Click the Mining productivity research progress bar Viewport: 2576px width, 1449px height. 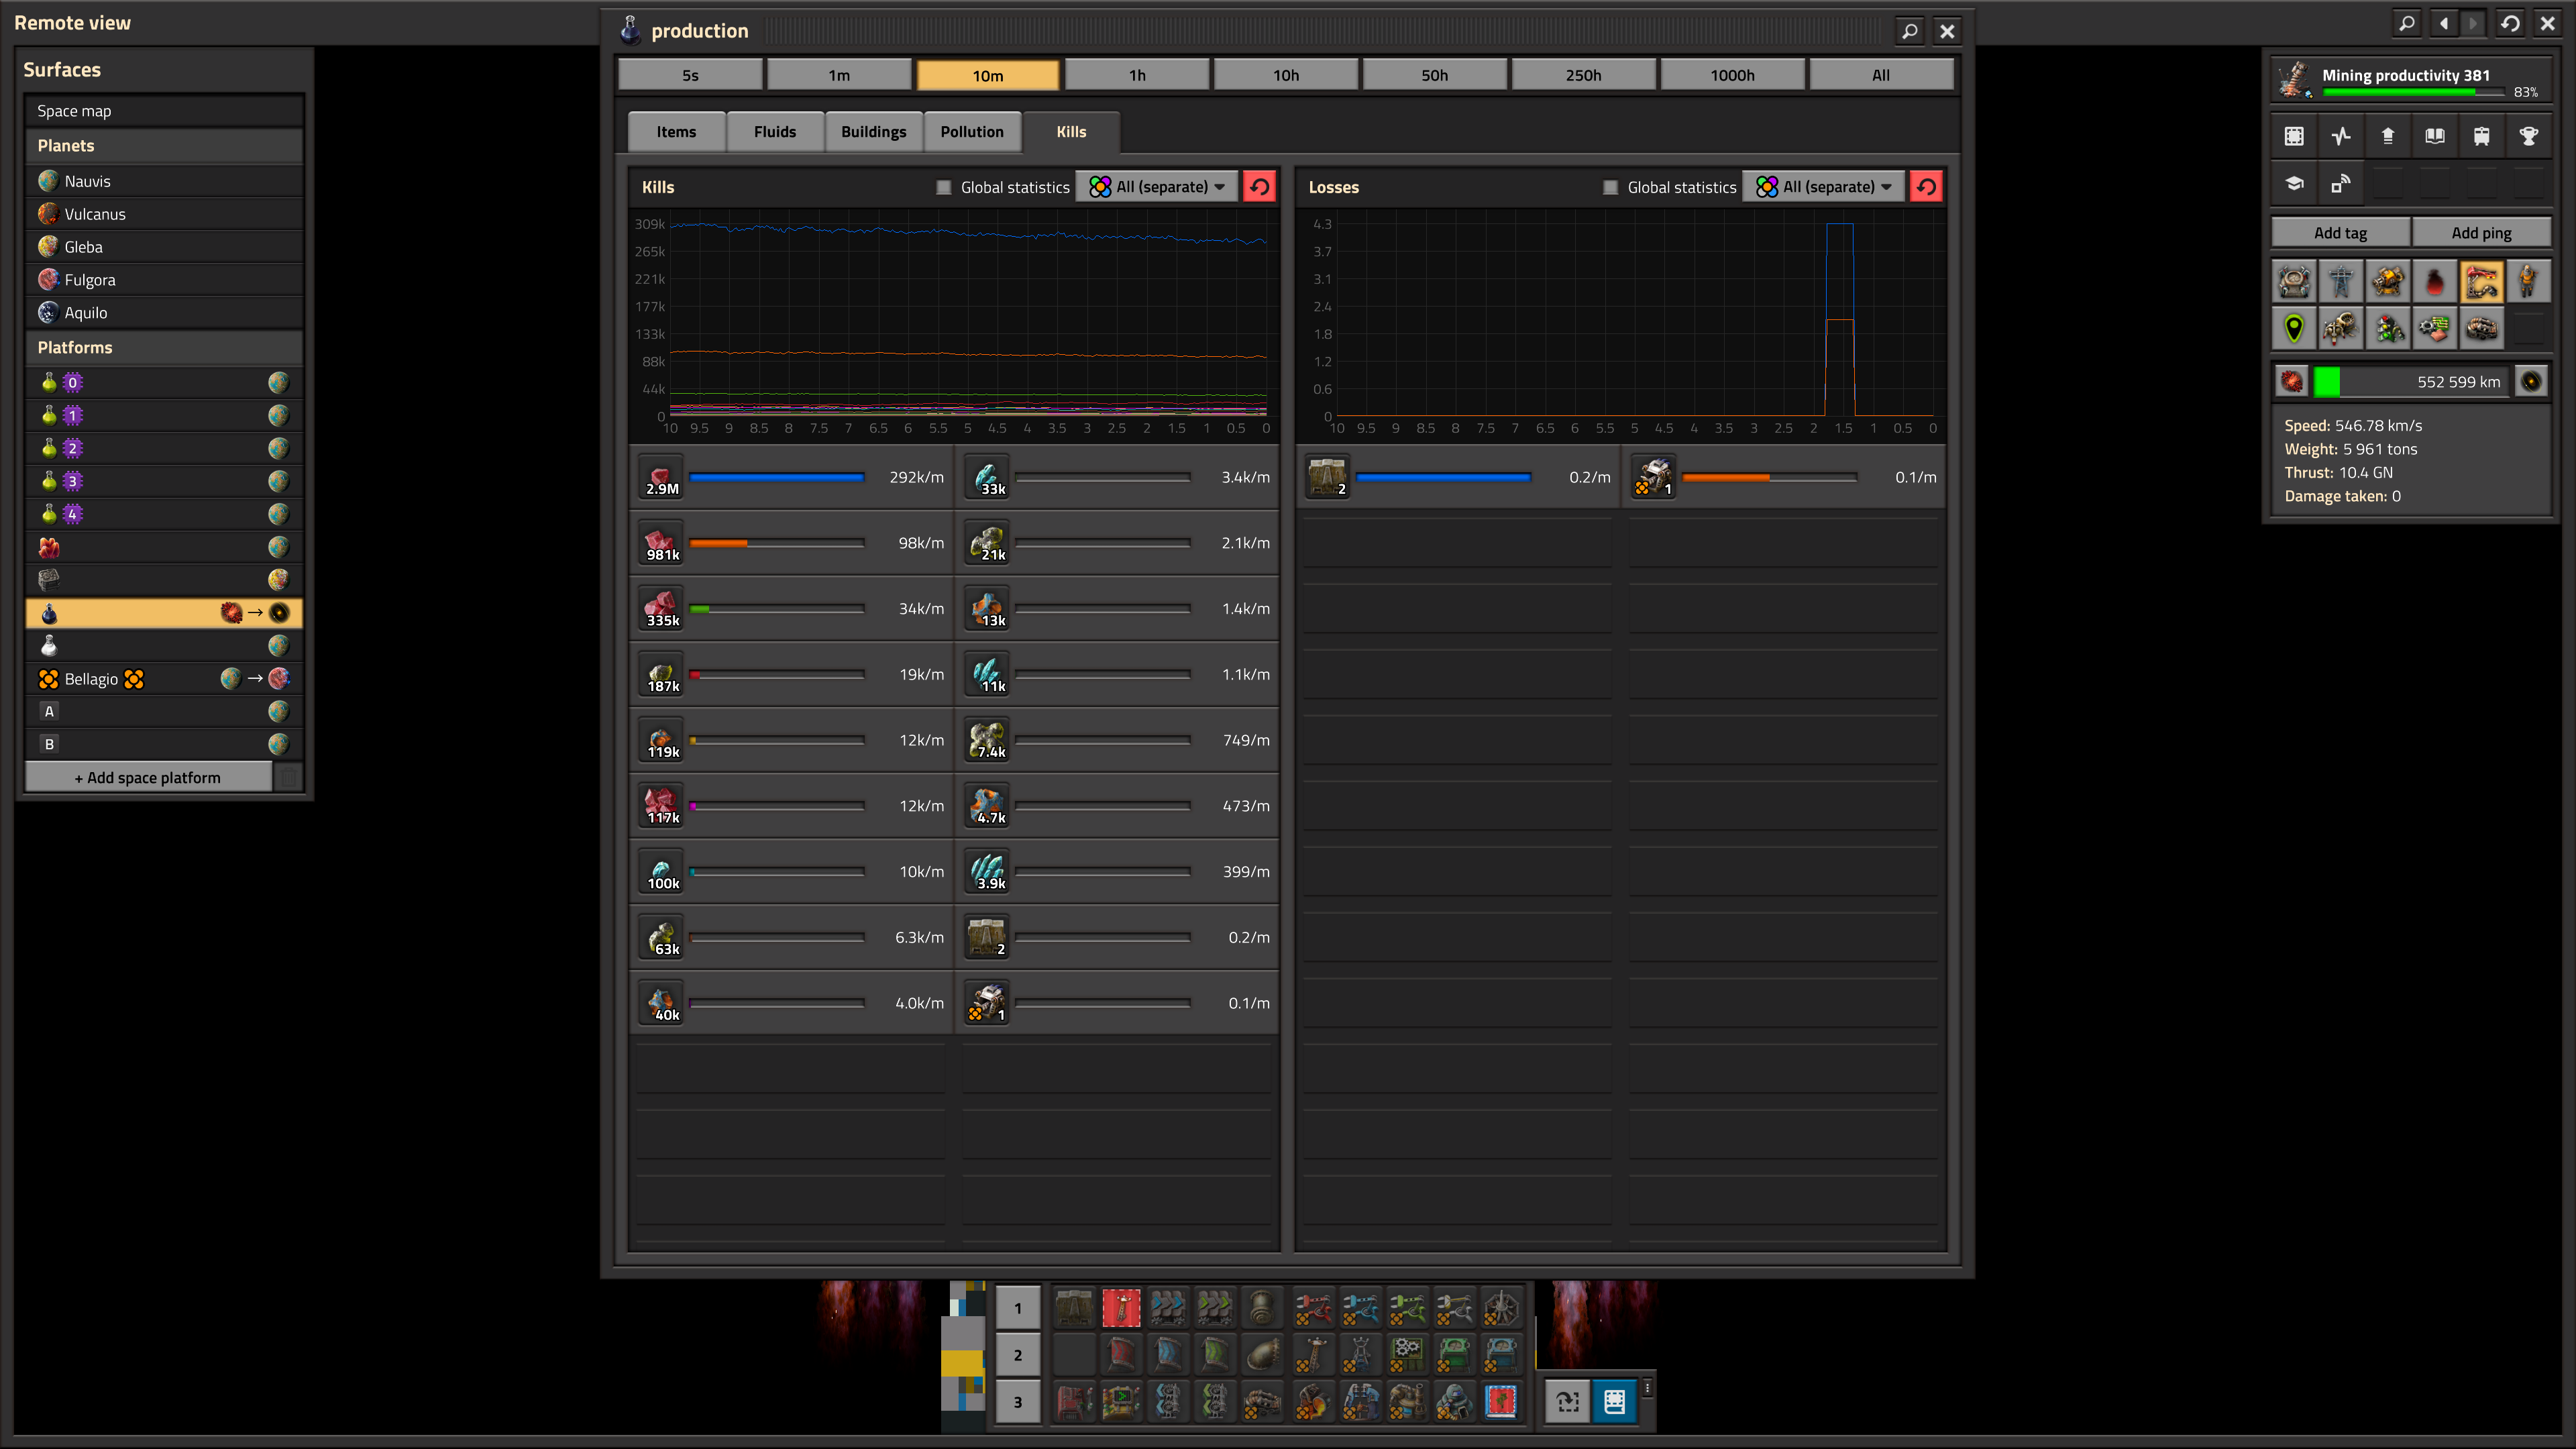point(2413,92)
